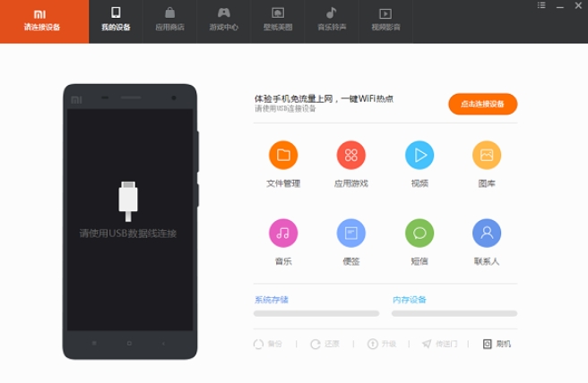Viewport: 588px width, 383px height.
Task: Open the 音乐 music icon
Action: (x=283, y=234)
